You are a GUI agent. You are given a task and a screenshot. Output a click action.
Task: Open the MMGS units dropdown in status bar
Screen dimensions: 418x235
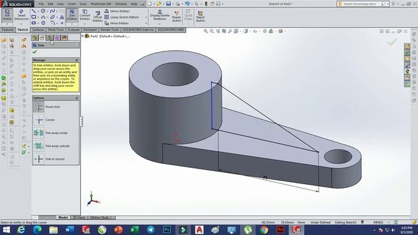(389, 222)
